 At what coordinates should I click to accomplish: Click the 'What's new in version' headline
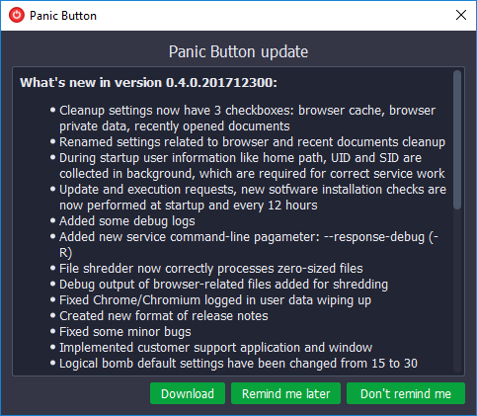click(148, 82)
